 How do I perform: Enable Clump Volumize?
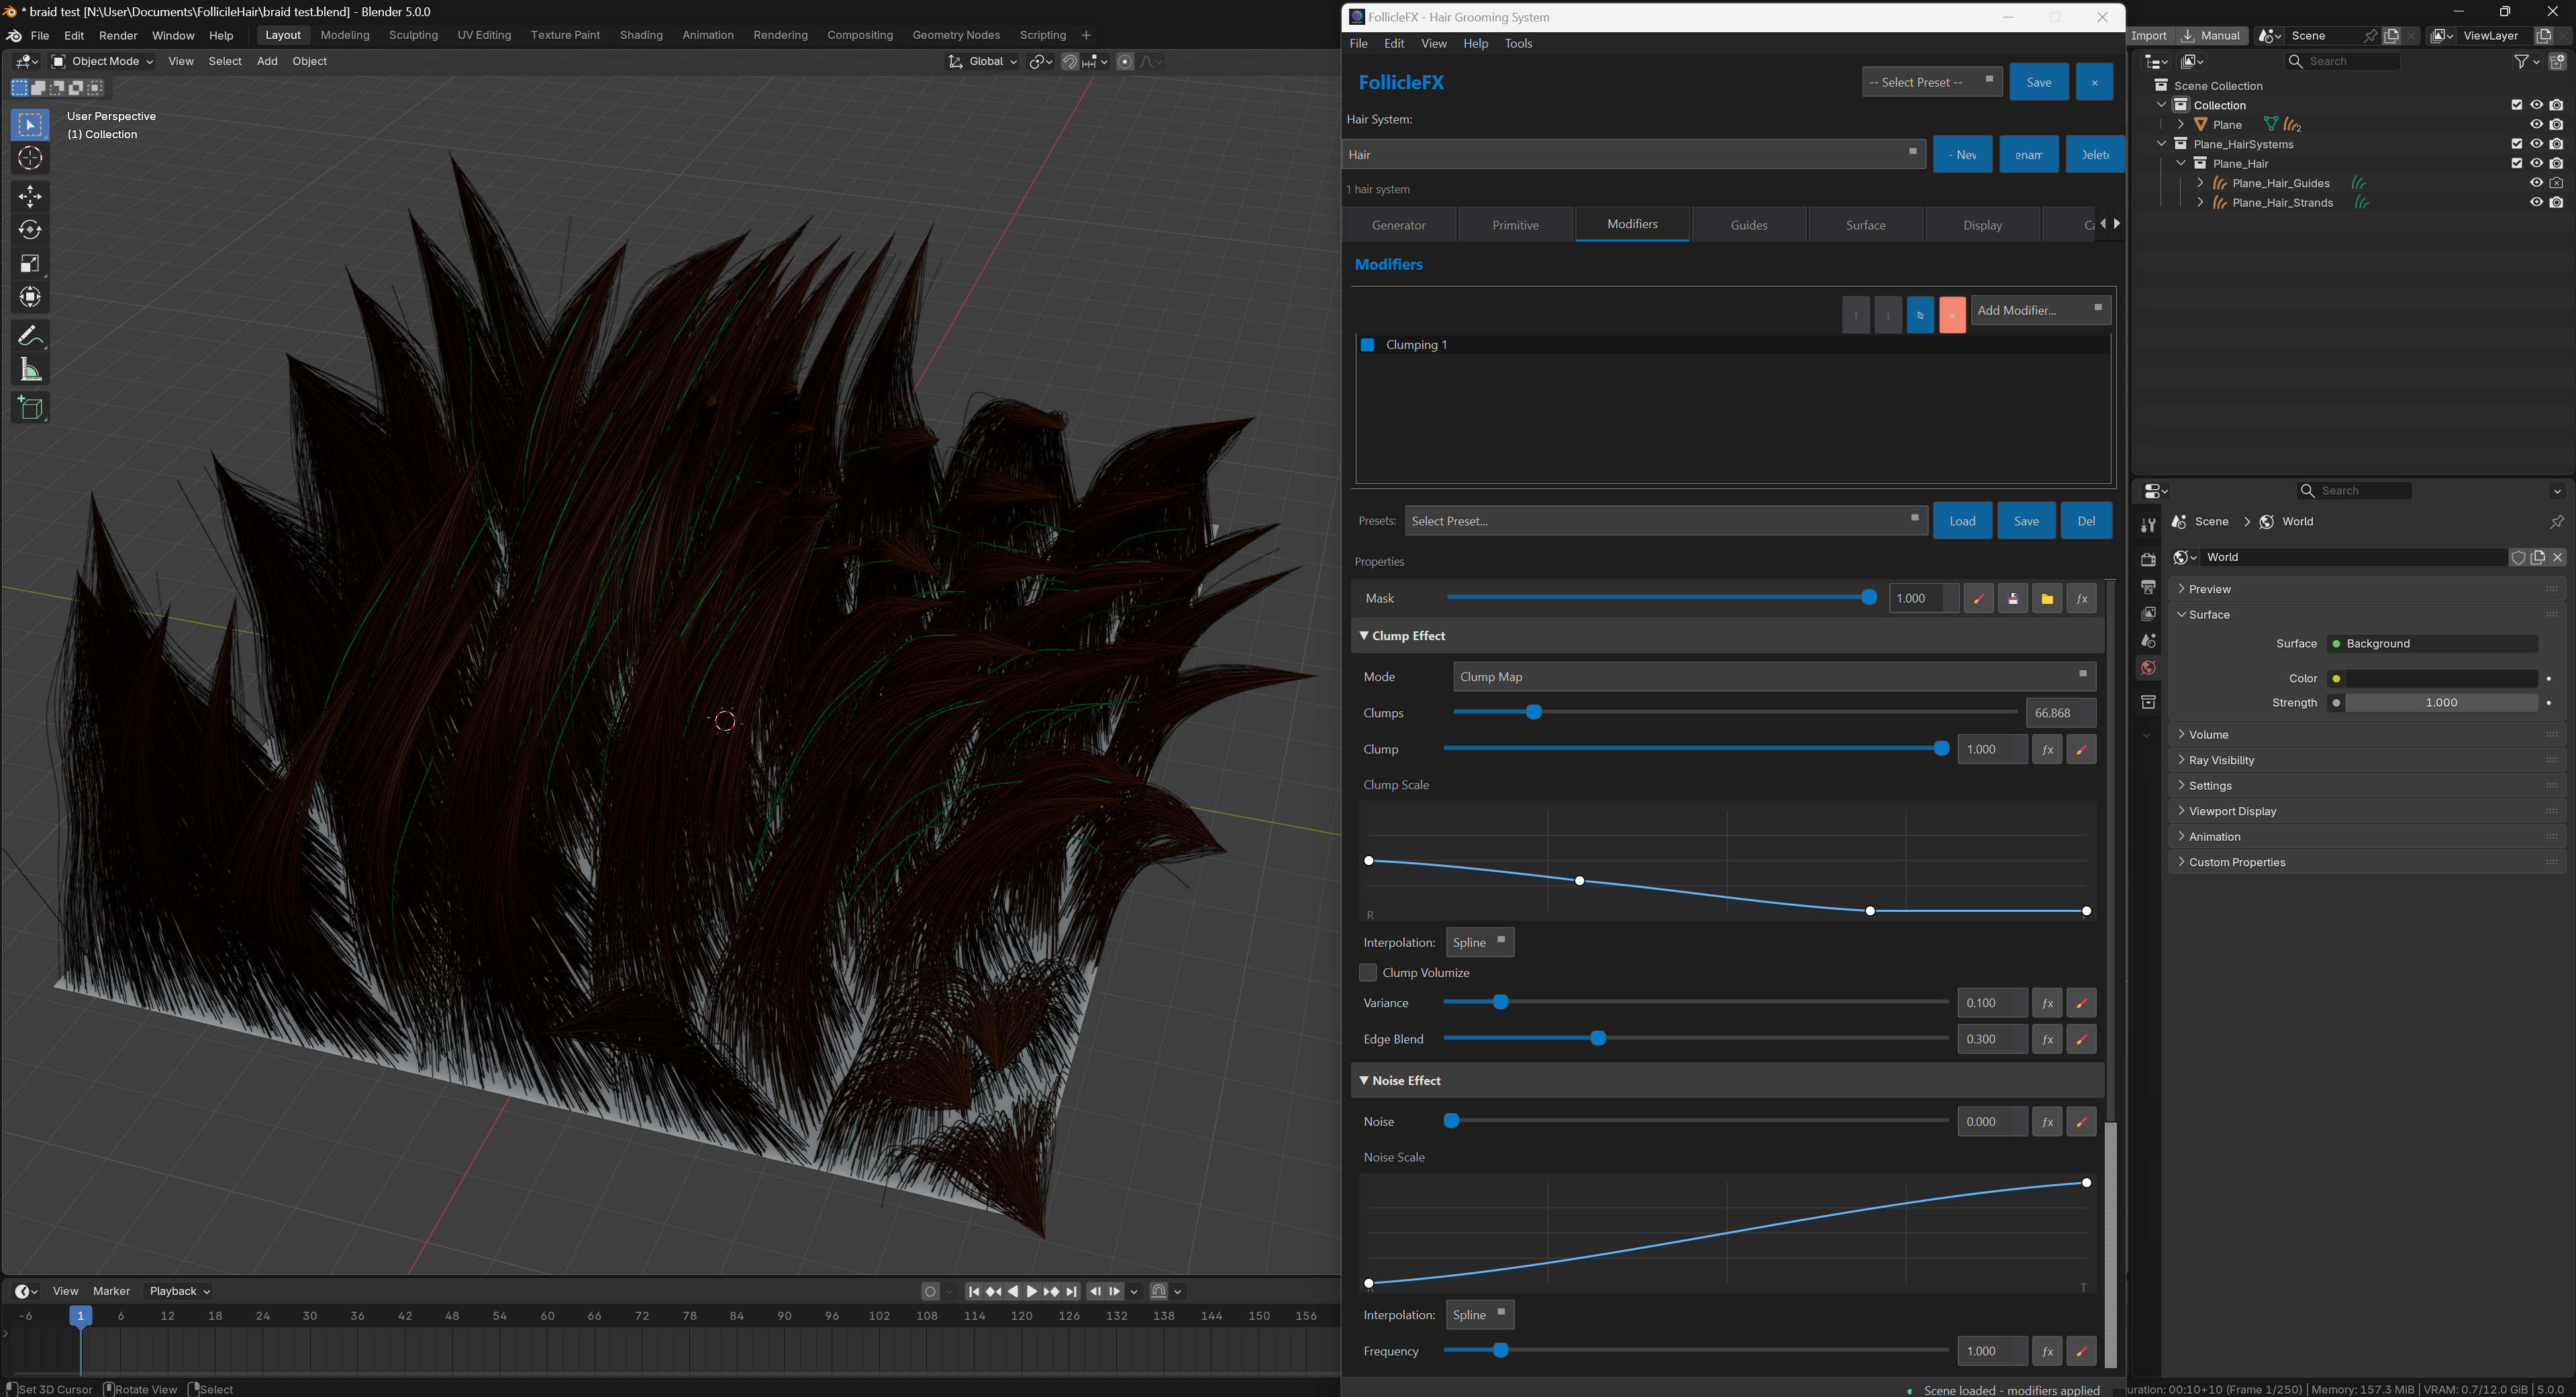[x=1367, y=972]
